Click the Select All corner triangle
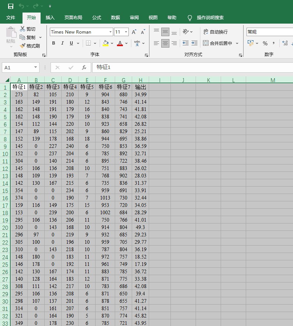293x326 pixels. 7,80
